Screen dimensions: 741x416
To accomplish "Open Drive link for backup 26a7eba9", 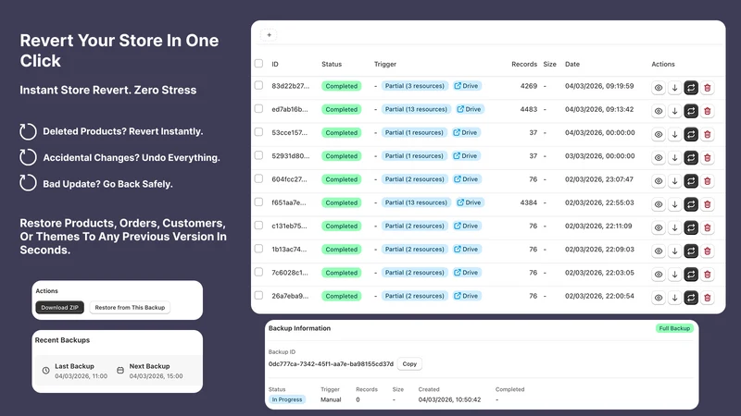I will pyautogui.click(x=467, y=296).
